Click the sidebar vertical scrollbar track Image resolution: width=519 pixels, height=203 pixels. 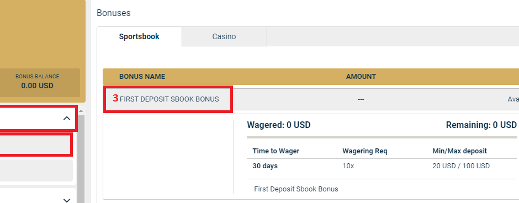(81, 159)
